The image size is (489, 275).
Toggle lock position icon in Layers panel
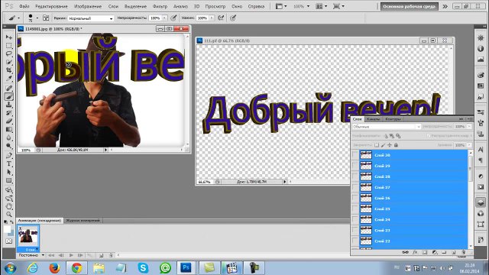tap(390, 145)
